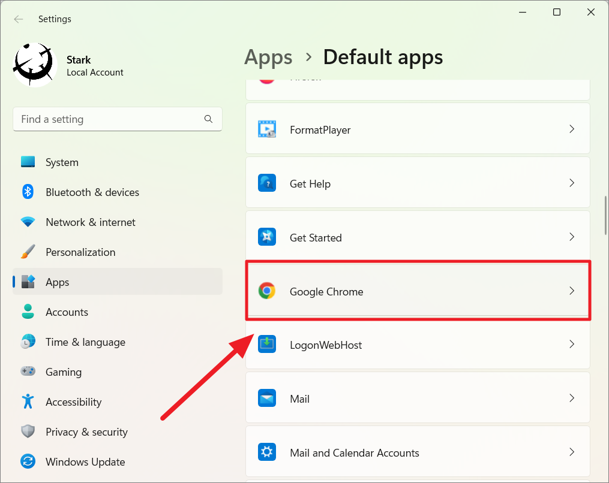Expand Mail and Calendar Accounts chevron
This screenshot has width=609, height=483.
[572, 452]
